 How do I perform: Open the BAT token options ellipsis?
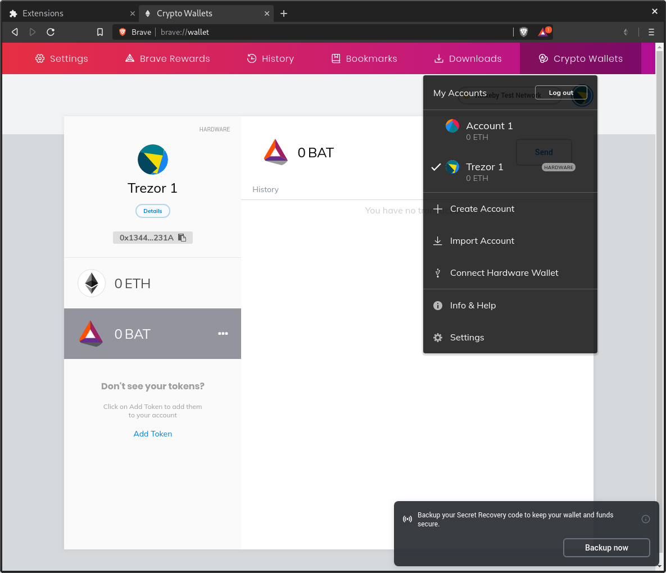tap(223, 334)
